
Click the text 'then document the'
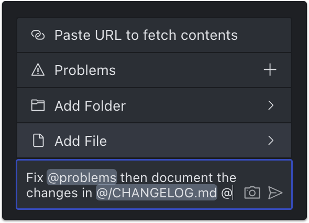coord(179,177)
